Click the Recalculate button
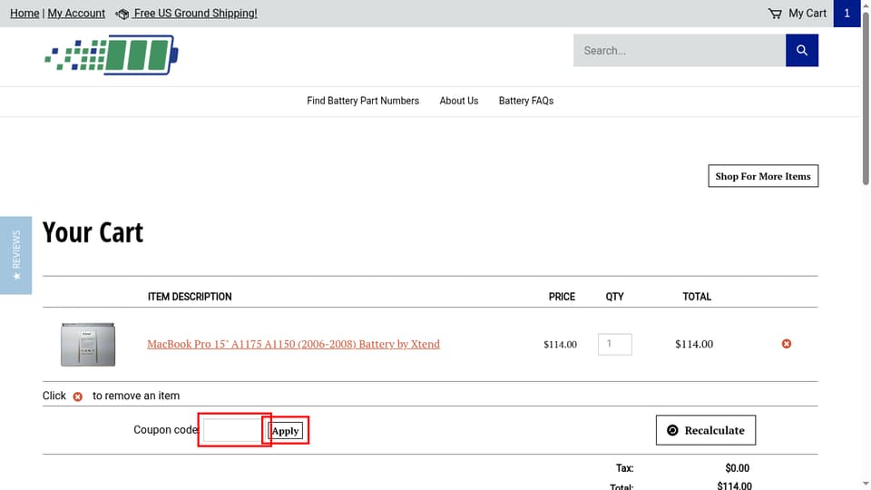Image resolution: width=871 pixels, height=490 pixels. [706, 430]
